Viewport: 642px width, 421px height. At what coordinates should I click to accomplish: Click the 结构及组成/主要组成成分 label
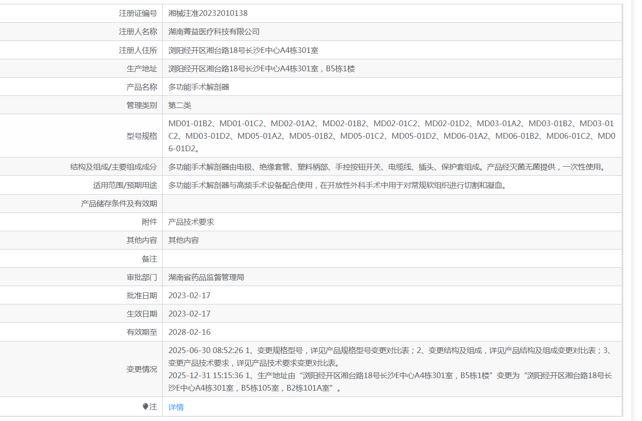click(x=114, y=167)
